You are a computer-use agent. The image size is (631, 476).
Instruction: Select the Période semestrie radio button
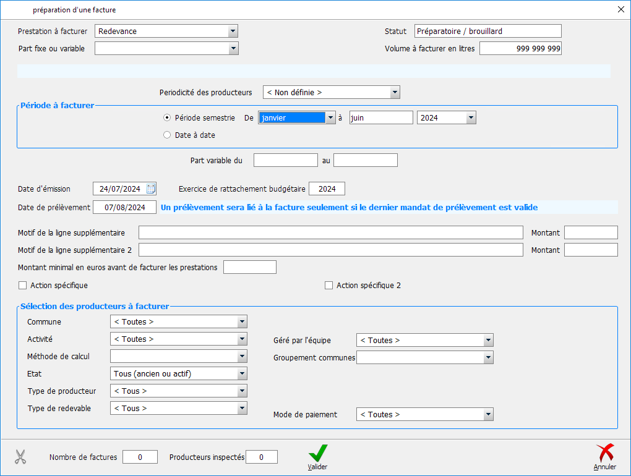pos(167,117)
